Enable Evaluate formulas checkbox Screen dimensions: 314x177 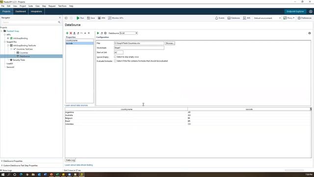pyautogui.click(x=115, y=61)
